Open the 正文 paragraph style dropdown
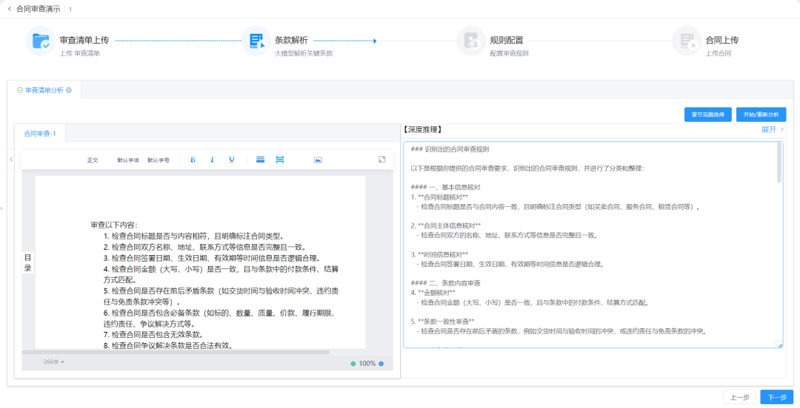 tap(93, 160)
